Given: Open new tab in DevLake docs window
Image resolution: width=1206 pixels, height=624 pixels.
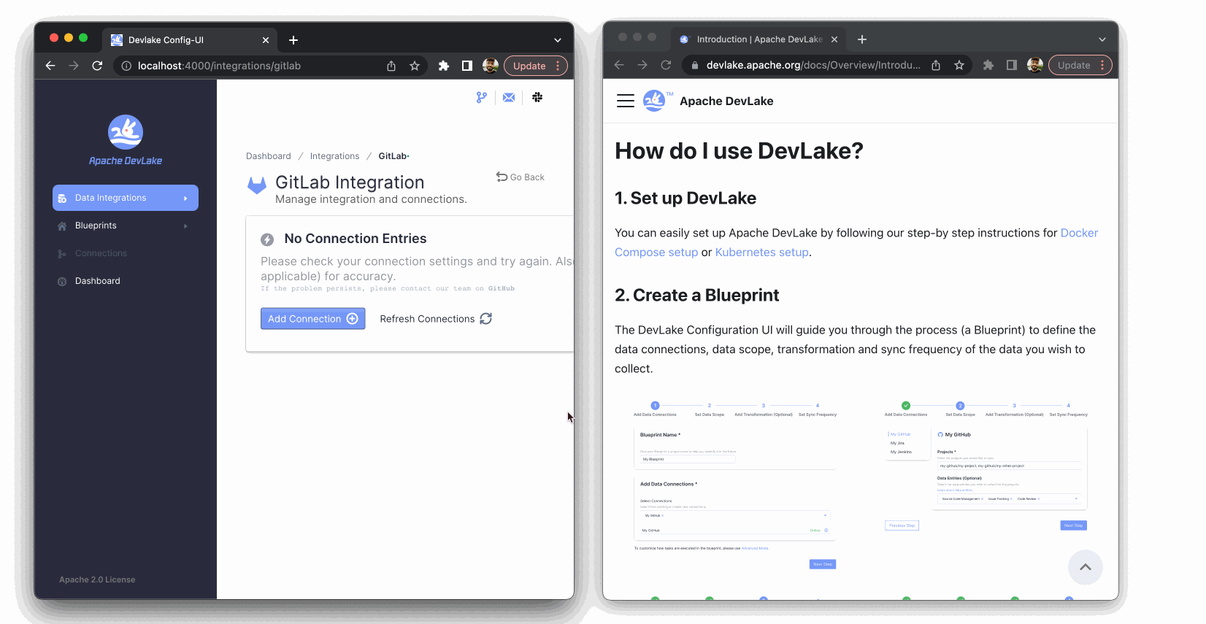Looking at the screenshot, I should click(x=862, y=39).
